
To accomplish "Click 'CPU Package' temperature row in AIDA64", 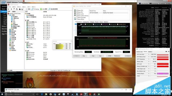I will pos(38,24).
